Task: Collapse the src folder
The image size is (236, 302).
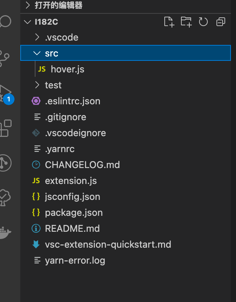Action: [x=126, y=53]
